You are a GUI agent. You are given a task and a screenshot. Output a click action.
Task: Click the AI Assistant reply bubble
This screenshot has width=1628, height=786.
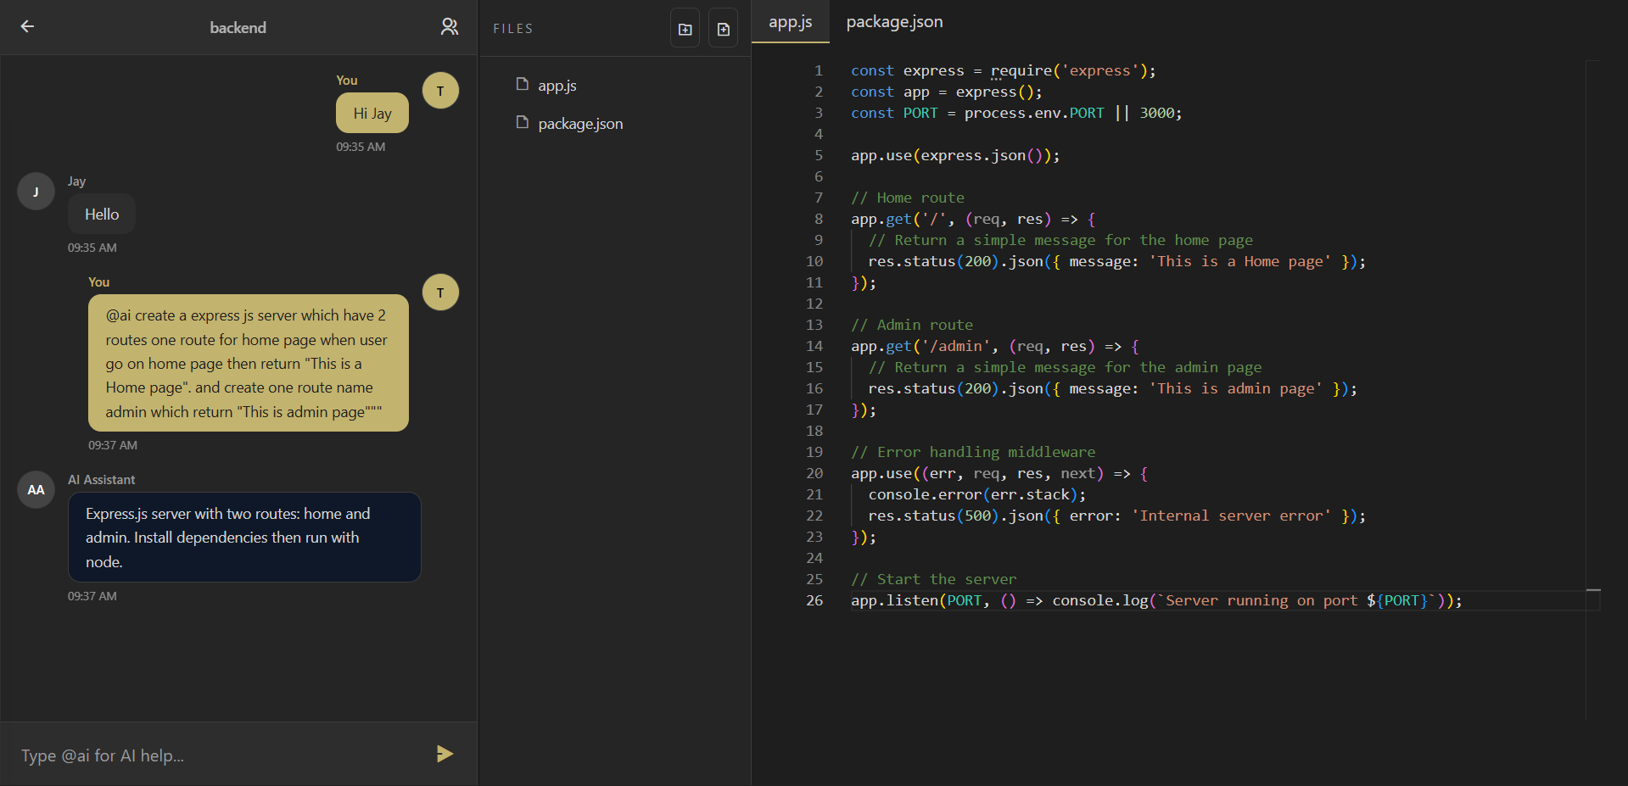(x=244, y=538)
